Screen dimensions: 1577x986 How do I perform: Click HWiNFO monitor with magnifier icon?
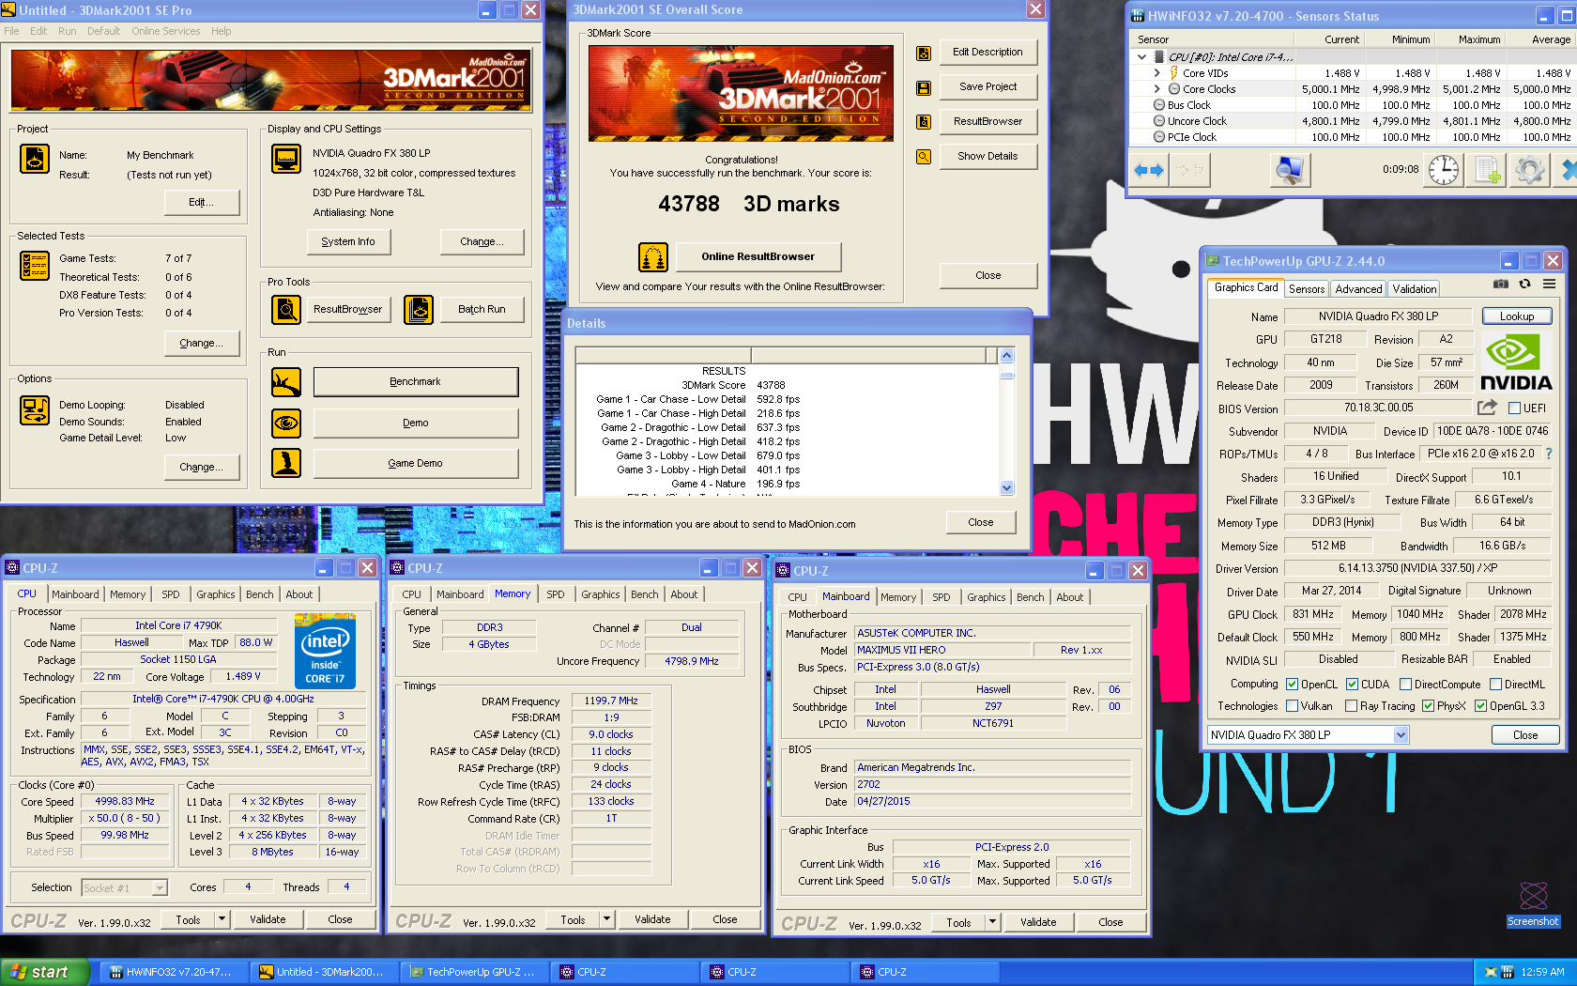[1290, 170]
